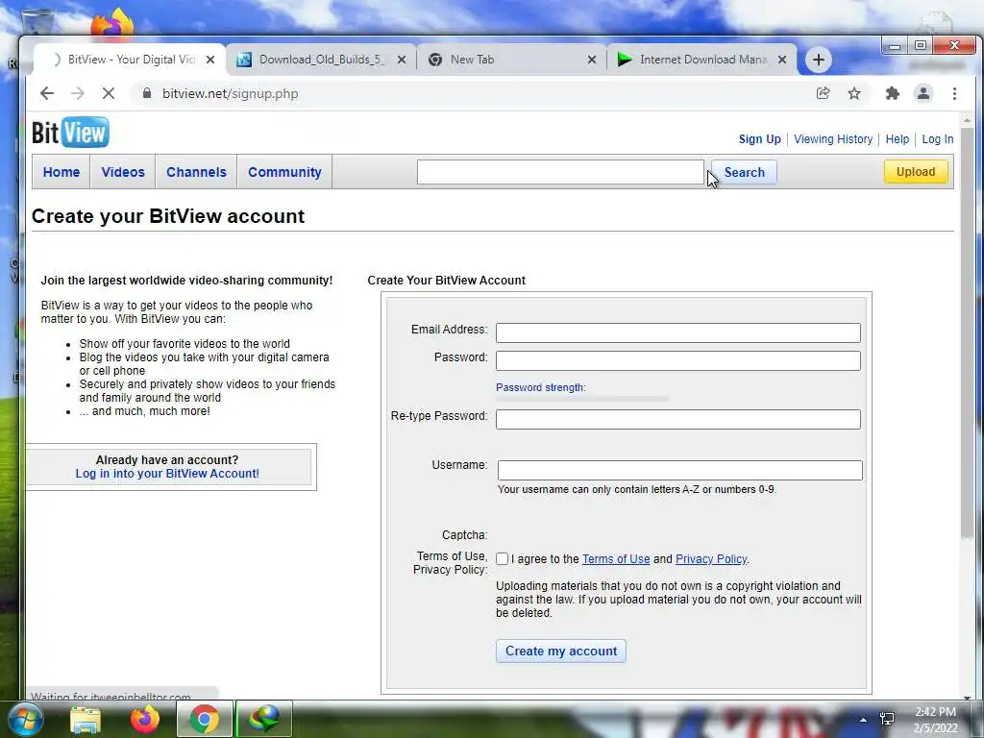The image size is (984, 738).
Task: Click the Username field
Action: tap(679, 471)
